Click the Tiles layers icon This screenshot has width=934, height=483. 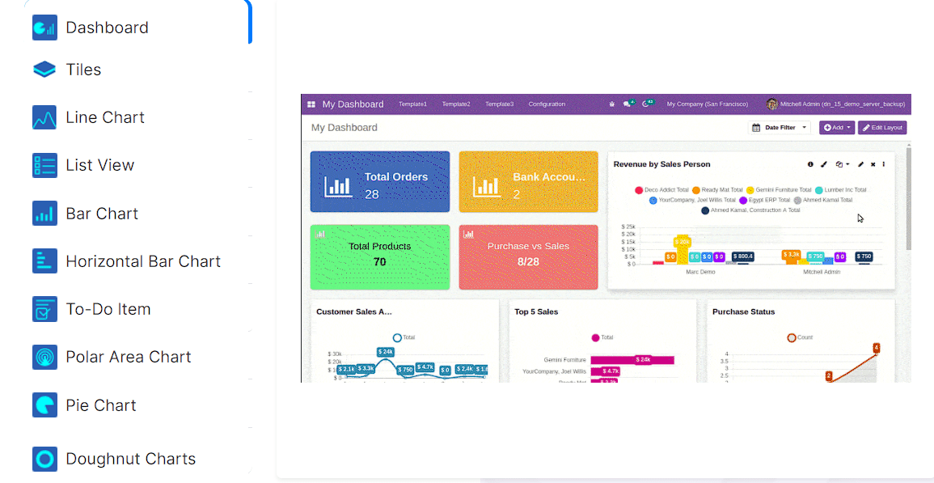[44, 70]
